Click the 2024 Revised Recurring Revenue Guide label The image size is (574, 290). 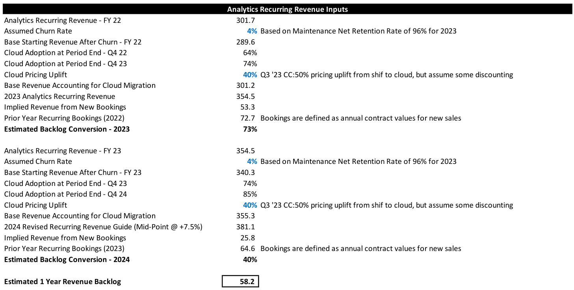pyautogui.click(x=103, y=227)
